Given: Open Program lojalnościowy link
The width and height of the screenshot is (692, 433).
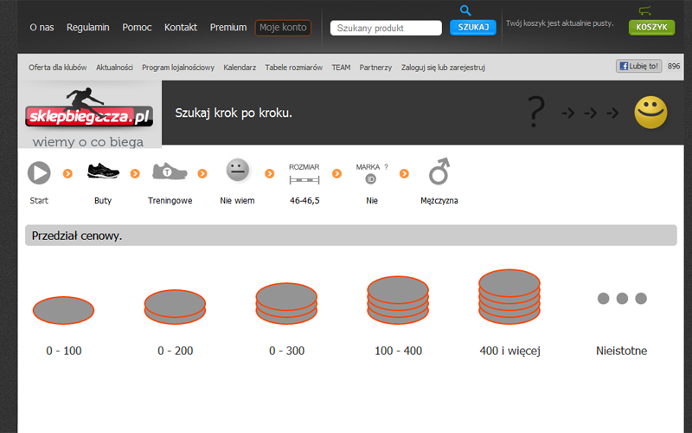Looking at the screenshot, I should (x=178, y=68).
